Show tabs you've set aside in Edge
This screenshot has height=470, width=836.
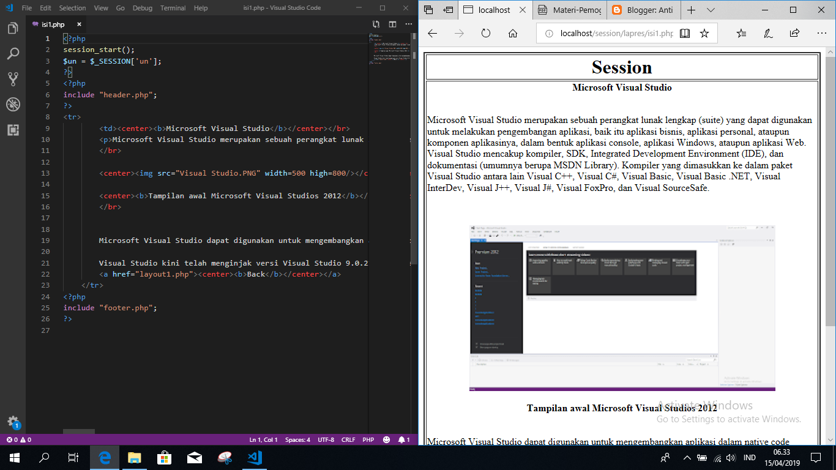(428, 10)
